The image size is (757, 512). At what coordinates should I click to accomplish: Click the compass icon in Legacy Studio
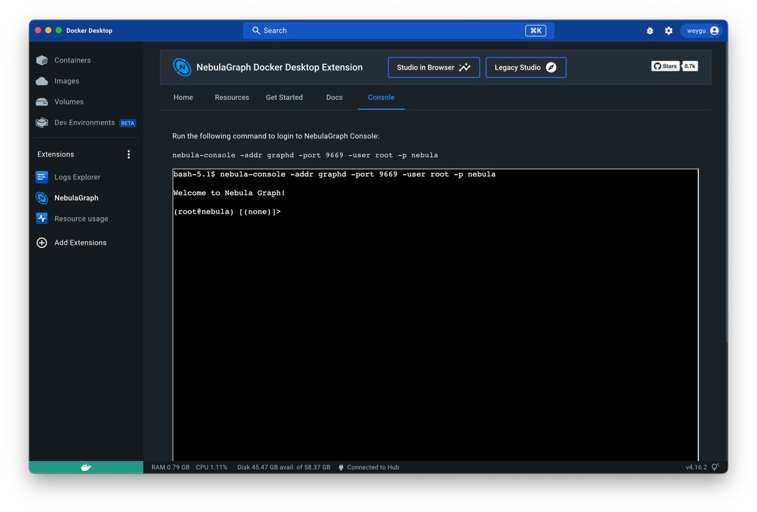(x=551, y=68)
